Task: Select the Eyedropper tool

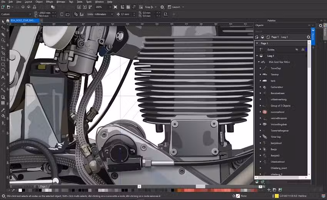Action: (3, 110)
